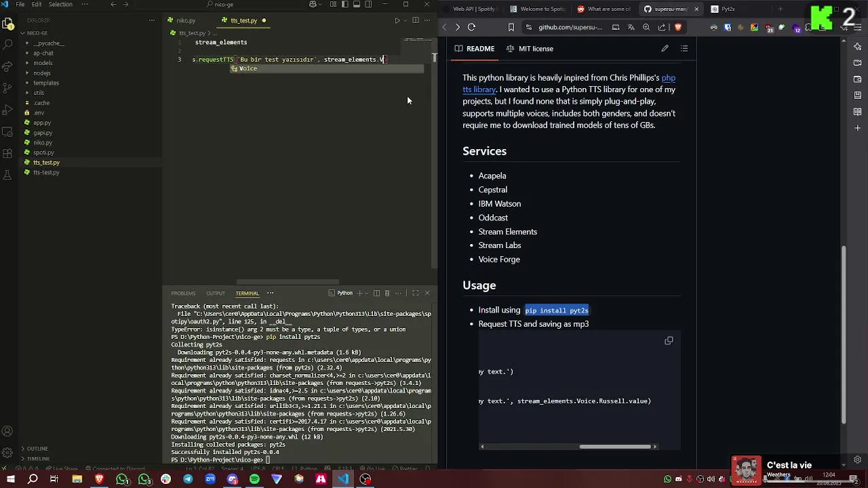Image resolution: width=868 pixels, height=488 pixels.
Task: Open Spotify from the Windows taskbar
Action: tap(254, 479)
